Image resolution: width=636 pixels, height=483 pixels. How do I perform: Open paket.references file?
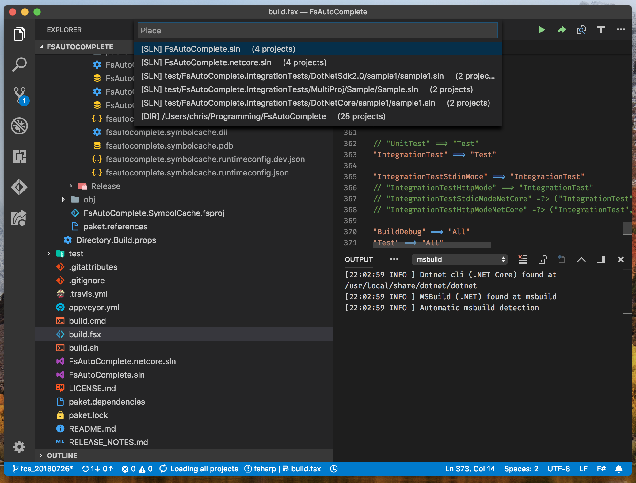point(184,227)
